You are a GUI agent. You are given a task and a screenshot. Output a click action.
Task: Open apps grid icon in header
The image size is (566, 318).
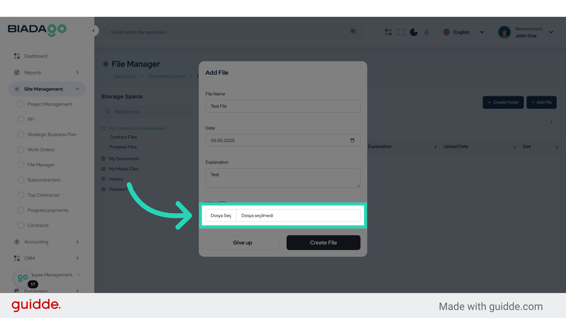click(388, 32)
